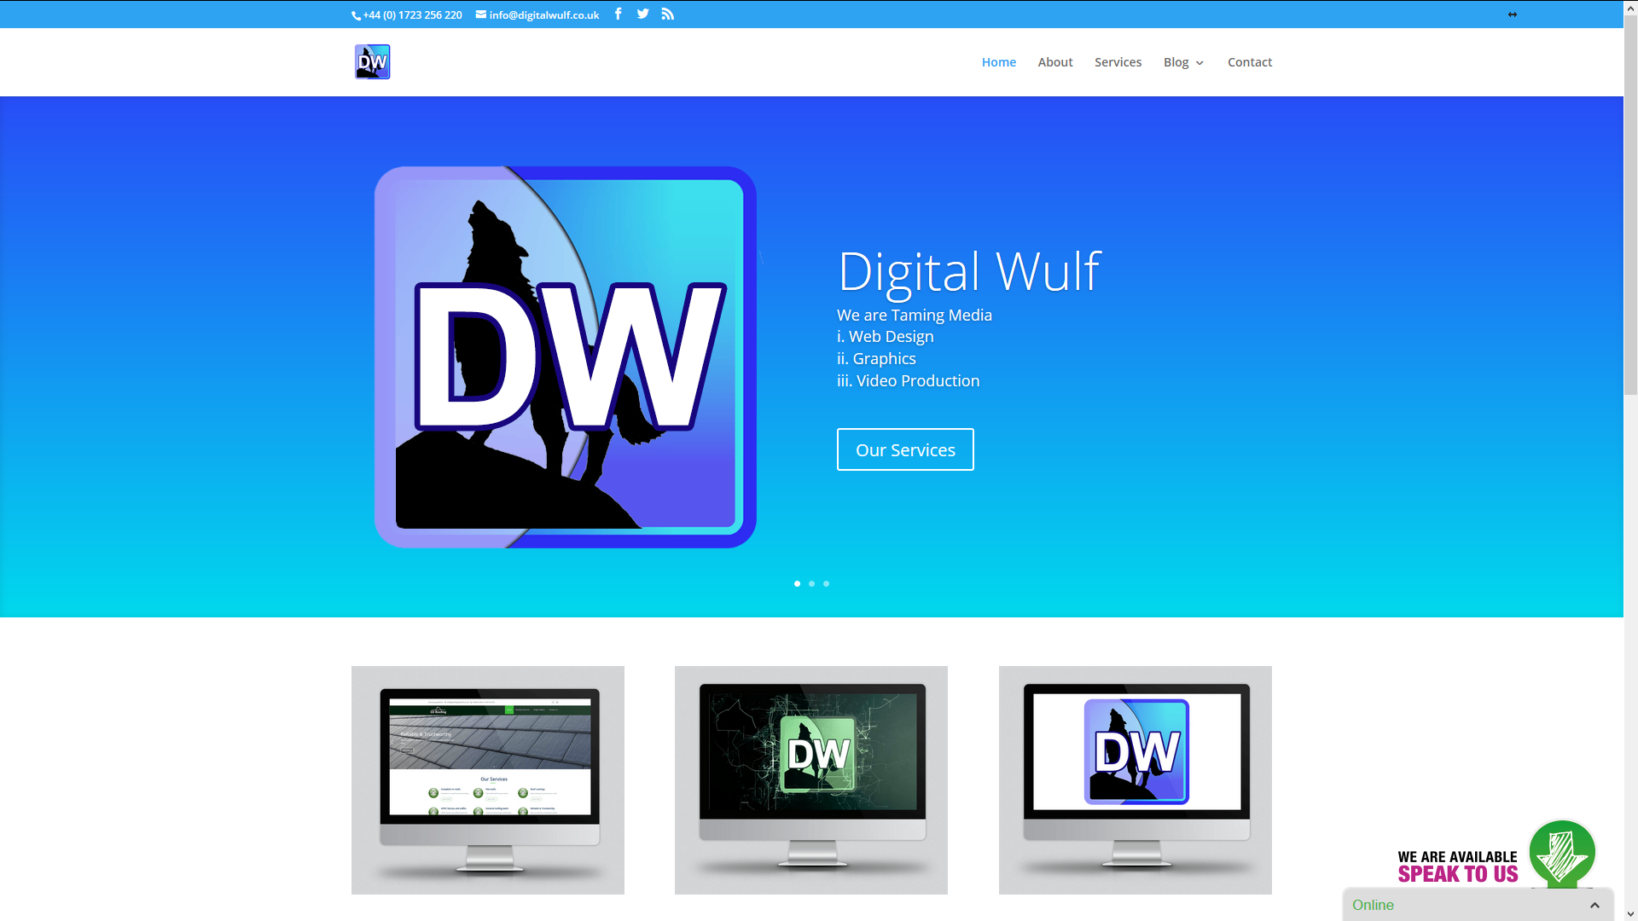Click the small DW logo in header
Screen dimensions: 1638x921
(x=372, y=62)
